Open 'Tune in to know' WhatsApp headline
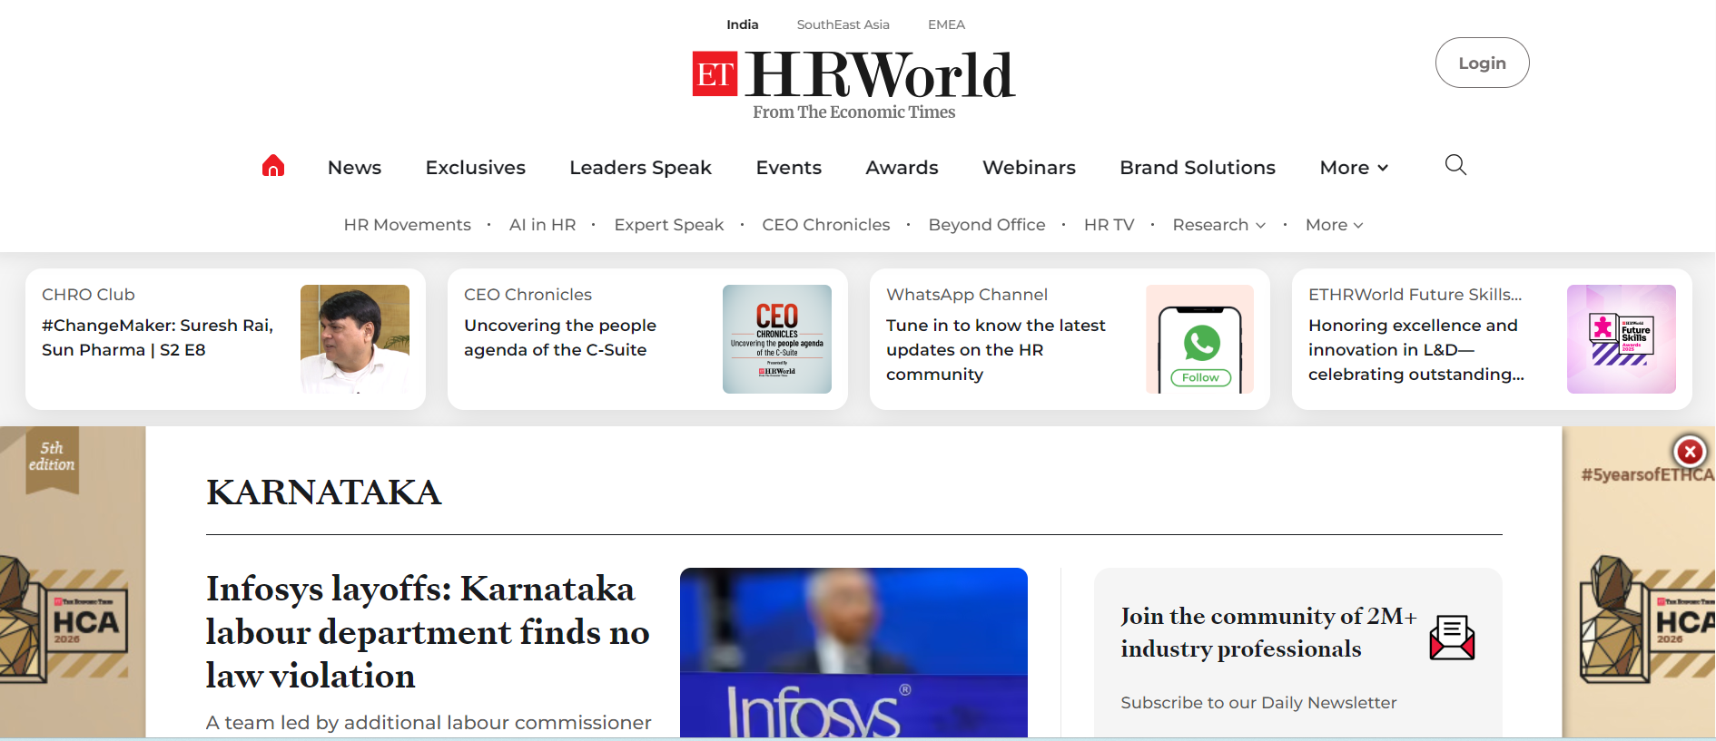The image size is (1716, 741). (996, 349)
